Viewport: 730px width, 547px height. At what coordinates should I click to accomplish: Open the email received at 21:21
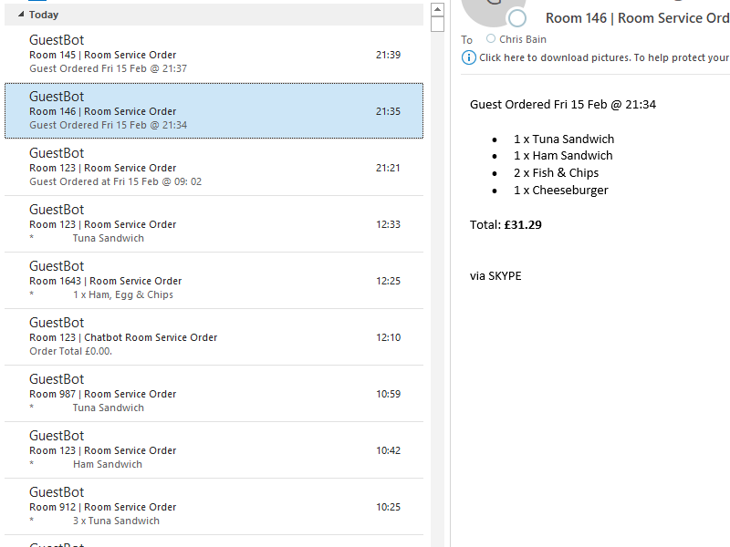click(214, 168)
